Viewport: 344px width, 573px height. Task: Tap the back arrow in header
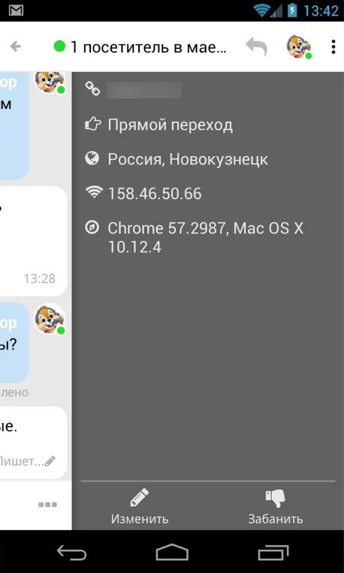point(15,47)
